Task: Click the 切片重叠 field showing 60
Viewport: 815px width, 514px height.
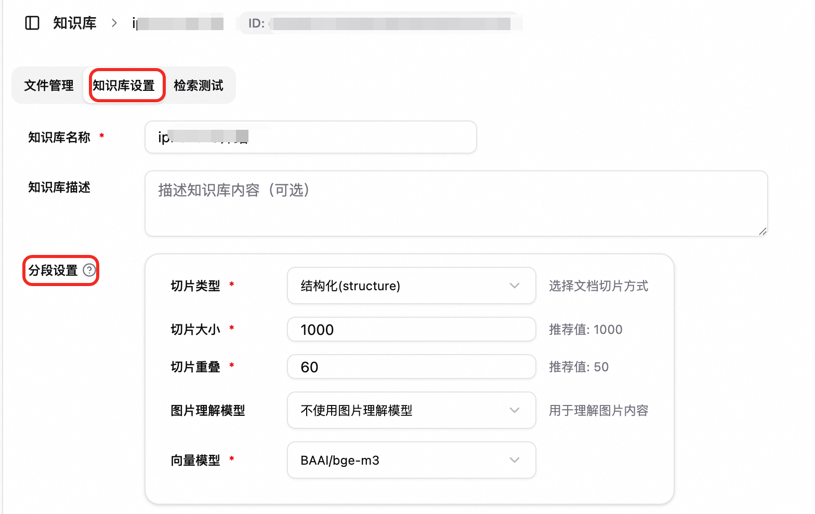Action: click(x=411, y=367)
